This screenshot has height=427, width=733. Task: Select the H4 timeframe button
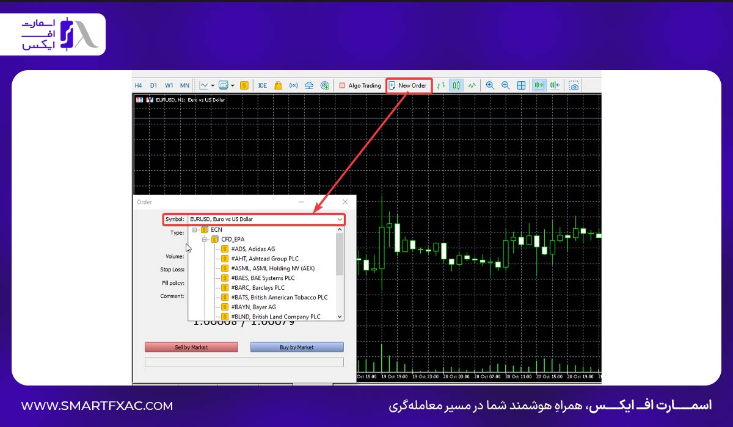pyautogui.click(x=138, y=86)
